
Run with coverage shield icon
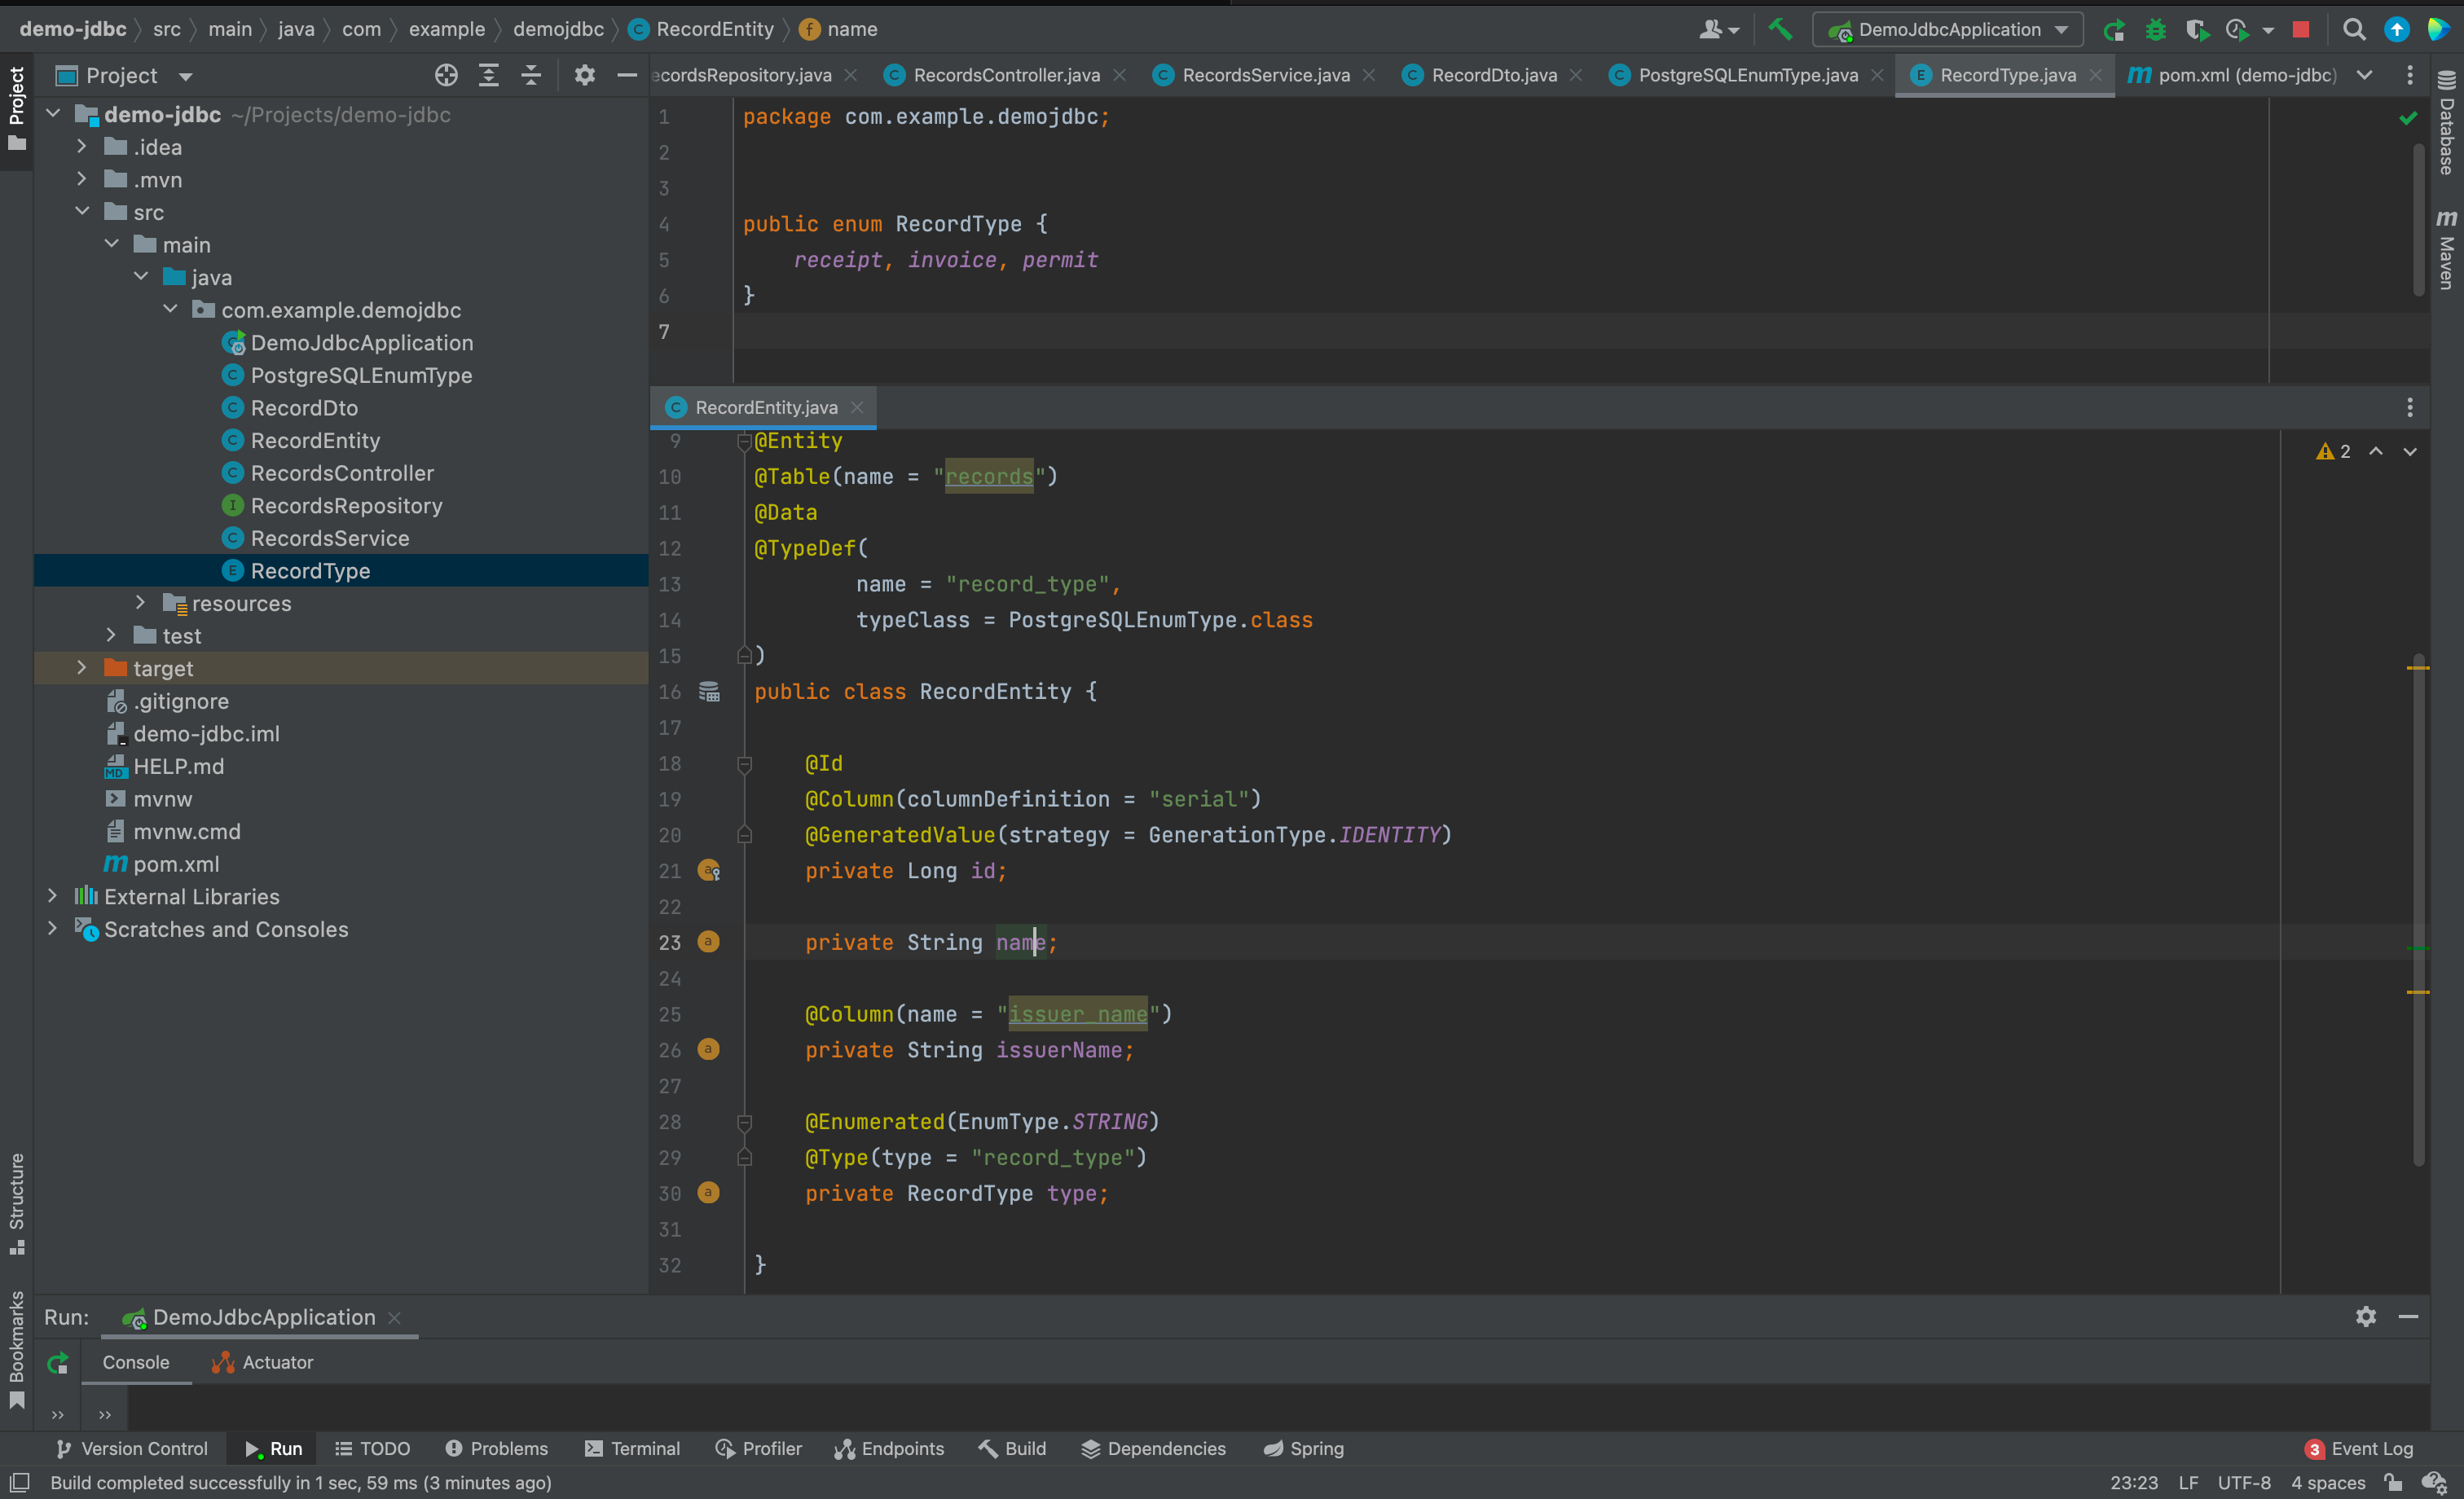coord(2196,30)
